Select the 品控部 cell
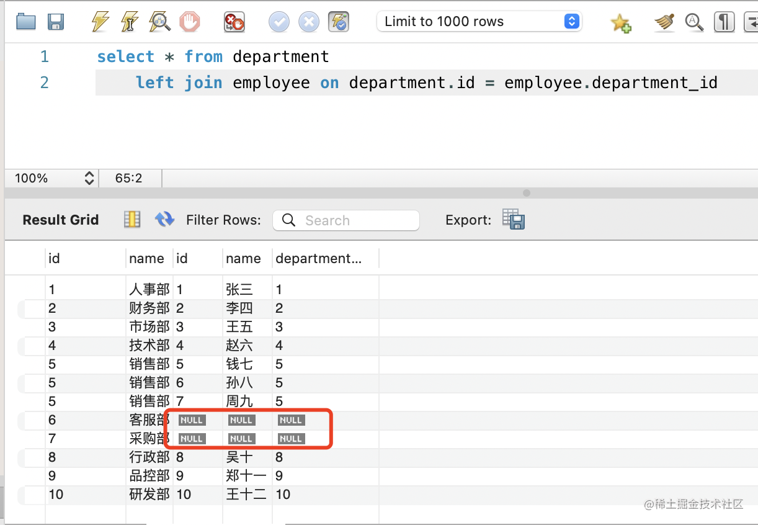 (x=149, y=475)
